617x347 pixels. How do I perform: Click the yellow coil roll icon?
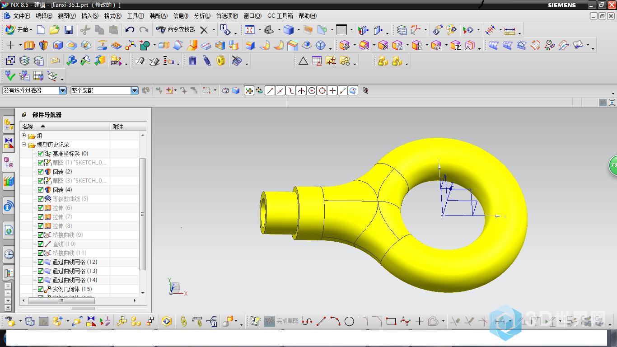click(221, 61)
